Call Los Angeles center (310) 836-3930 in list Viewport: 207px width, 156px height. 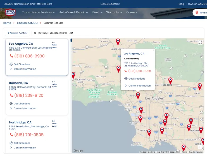tap(27, 56)
